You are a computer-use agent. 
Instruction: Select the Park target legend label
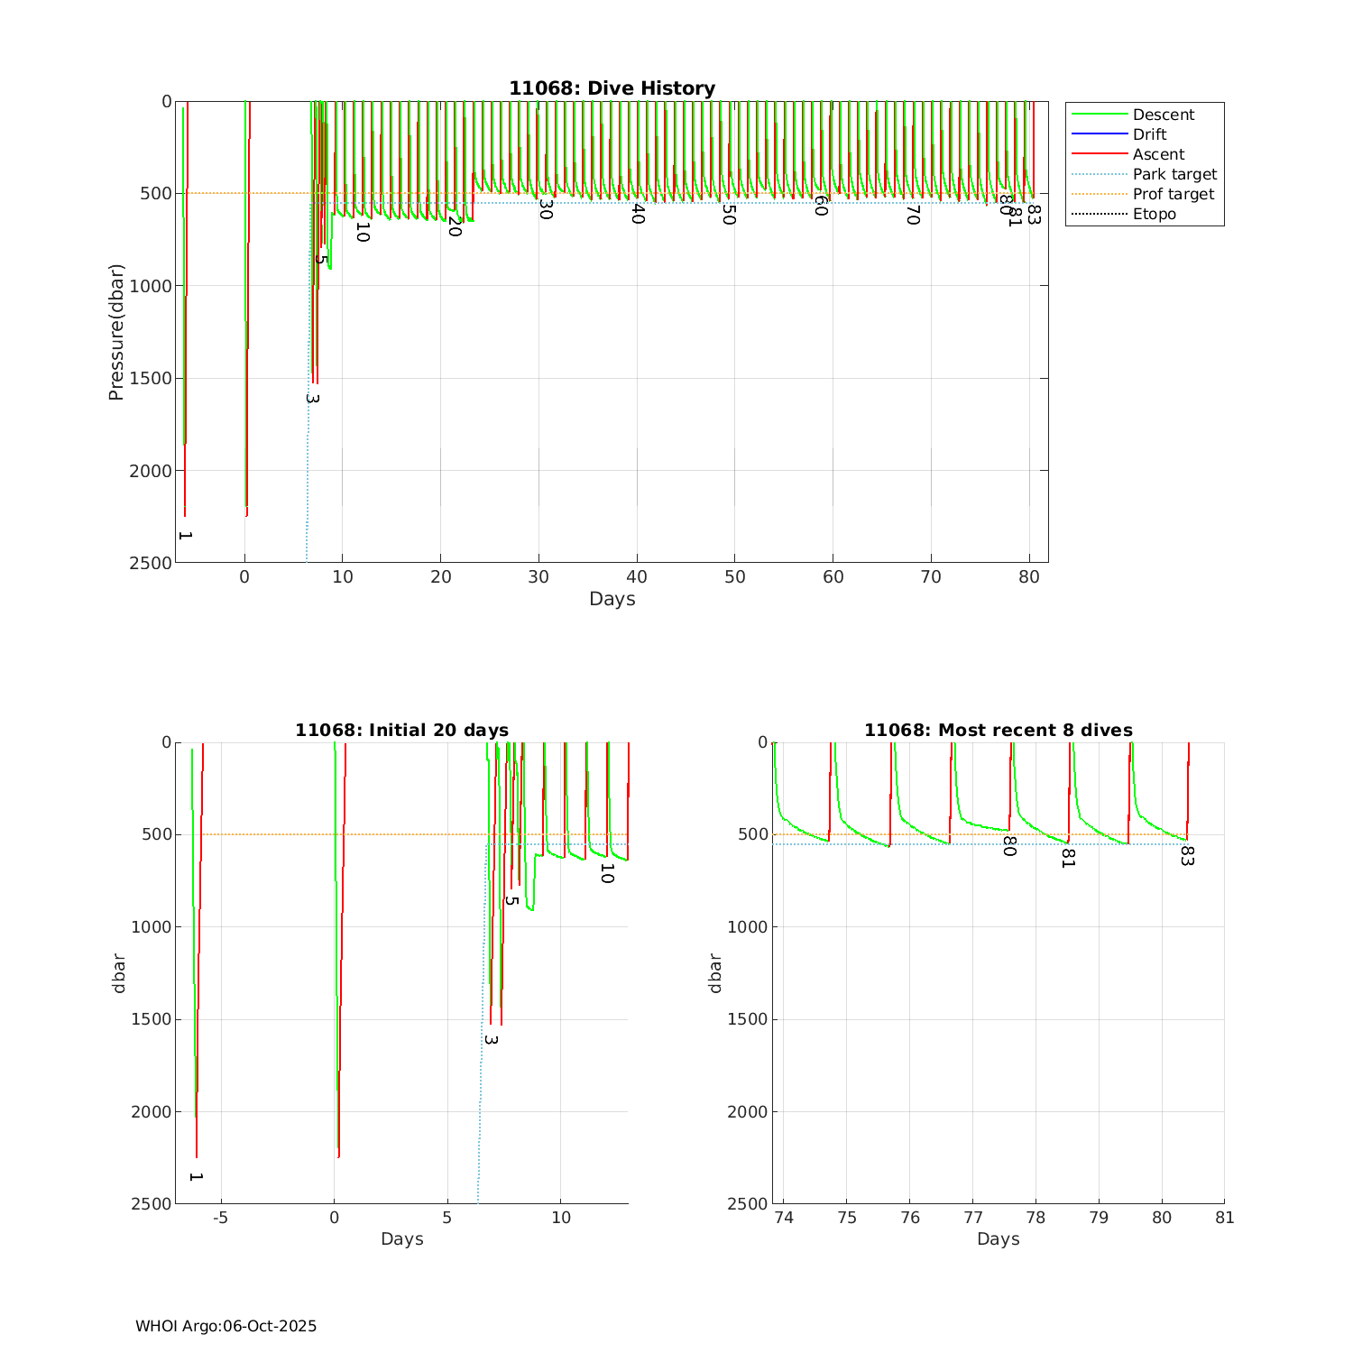pos(1174,174)
